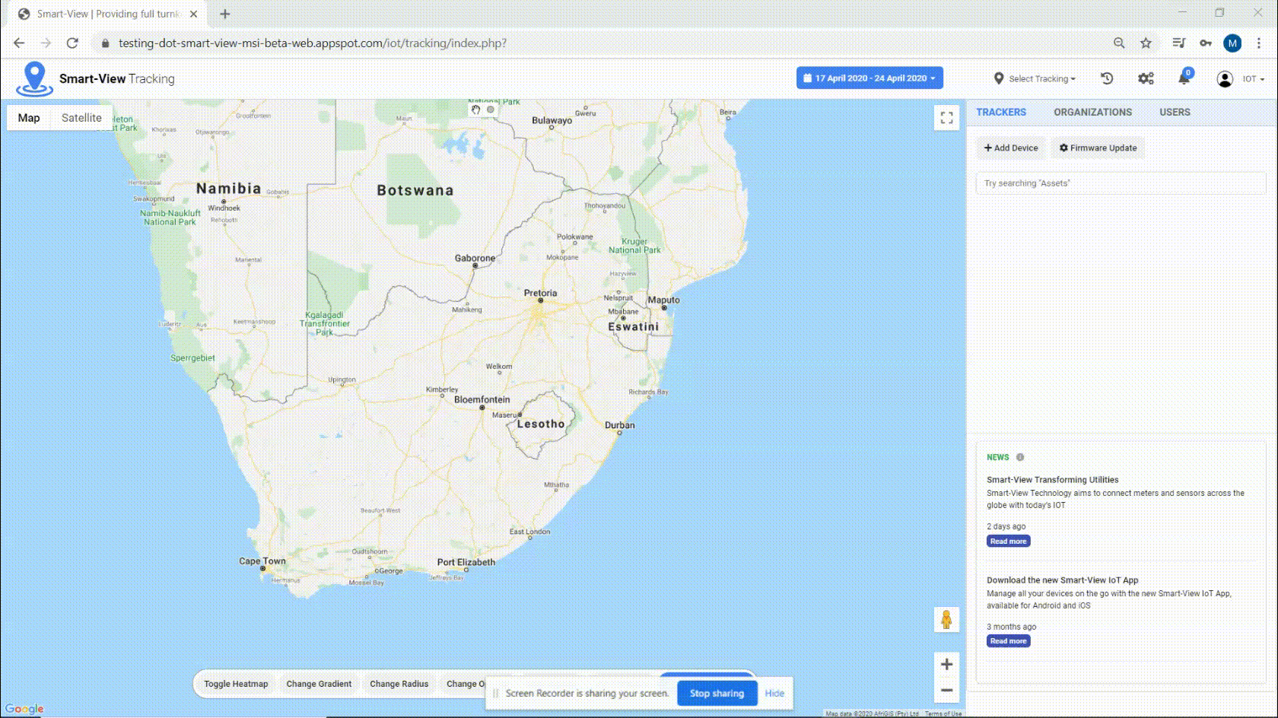Click the Smart-View Transforming Utilities headline
This screenshot has width=1278, height=718.
tap(1052, 480)
